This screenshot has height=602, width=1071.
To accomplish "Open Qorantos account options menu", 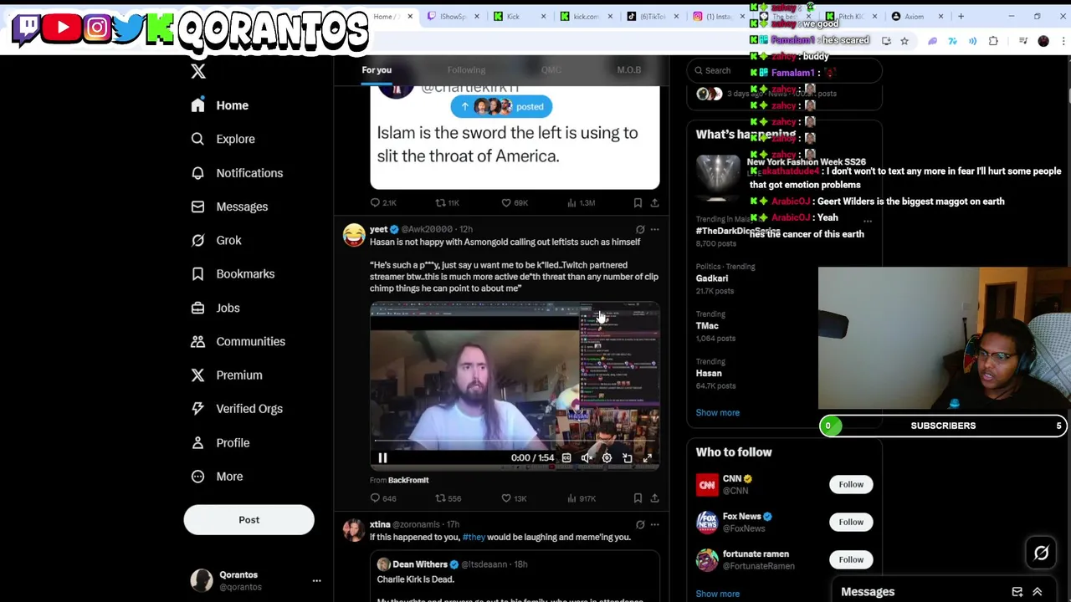I will pos(316,580).
